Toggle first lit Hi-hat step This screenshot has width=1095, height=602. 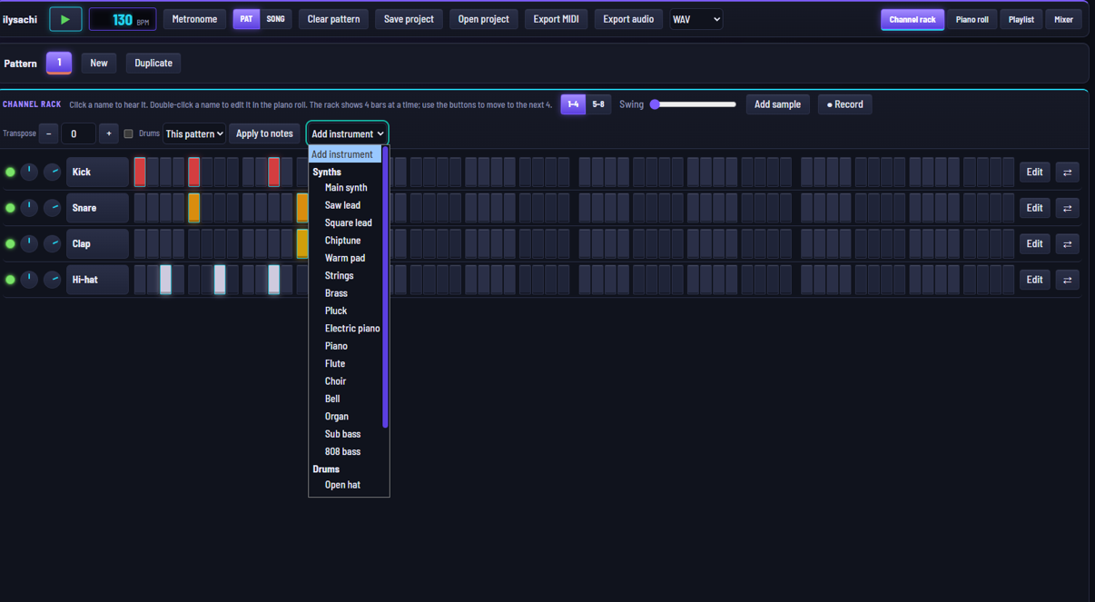[165, 280]
